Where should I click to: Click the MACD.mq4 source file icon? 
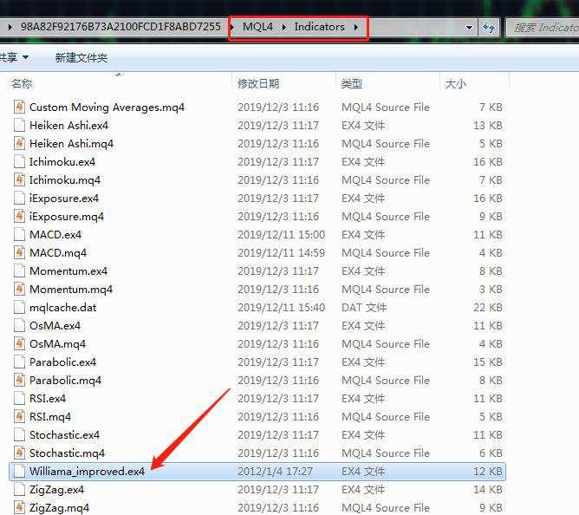tap(20, 252)
